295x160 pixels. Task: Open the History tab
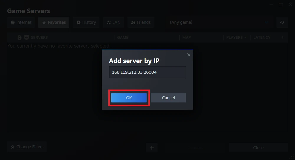click(86, 22)
